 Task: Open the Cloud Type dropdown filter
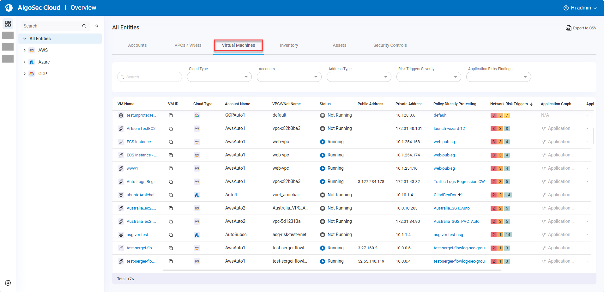[x=219, y=77]
